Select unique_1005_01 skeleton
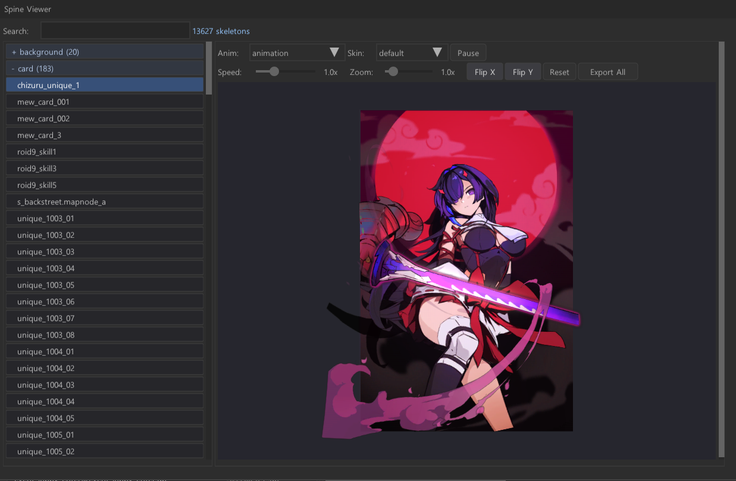Image resolution: width=736 pixels, height=481 pixels. point(105,435)
